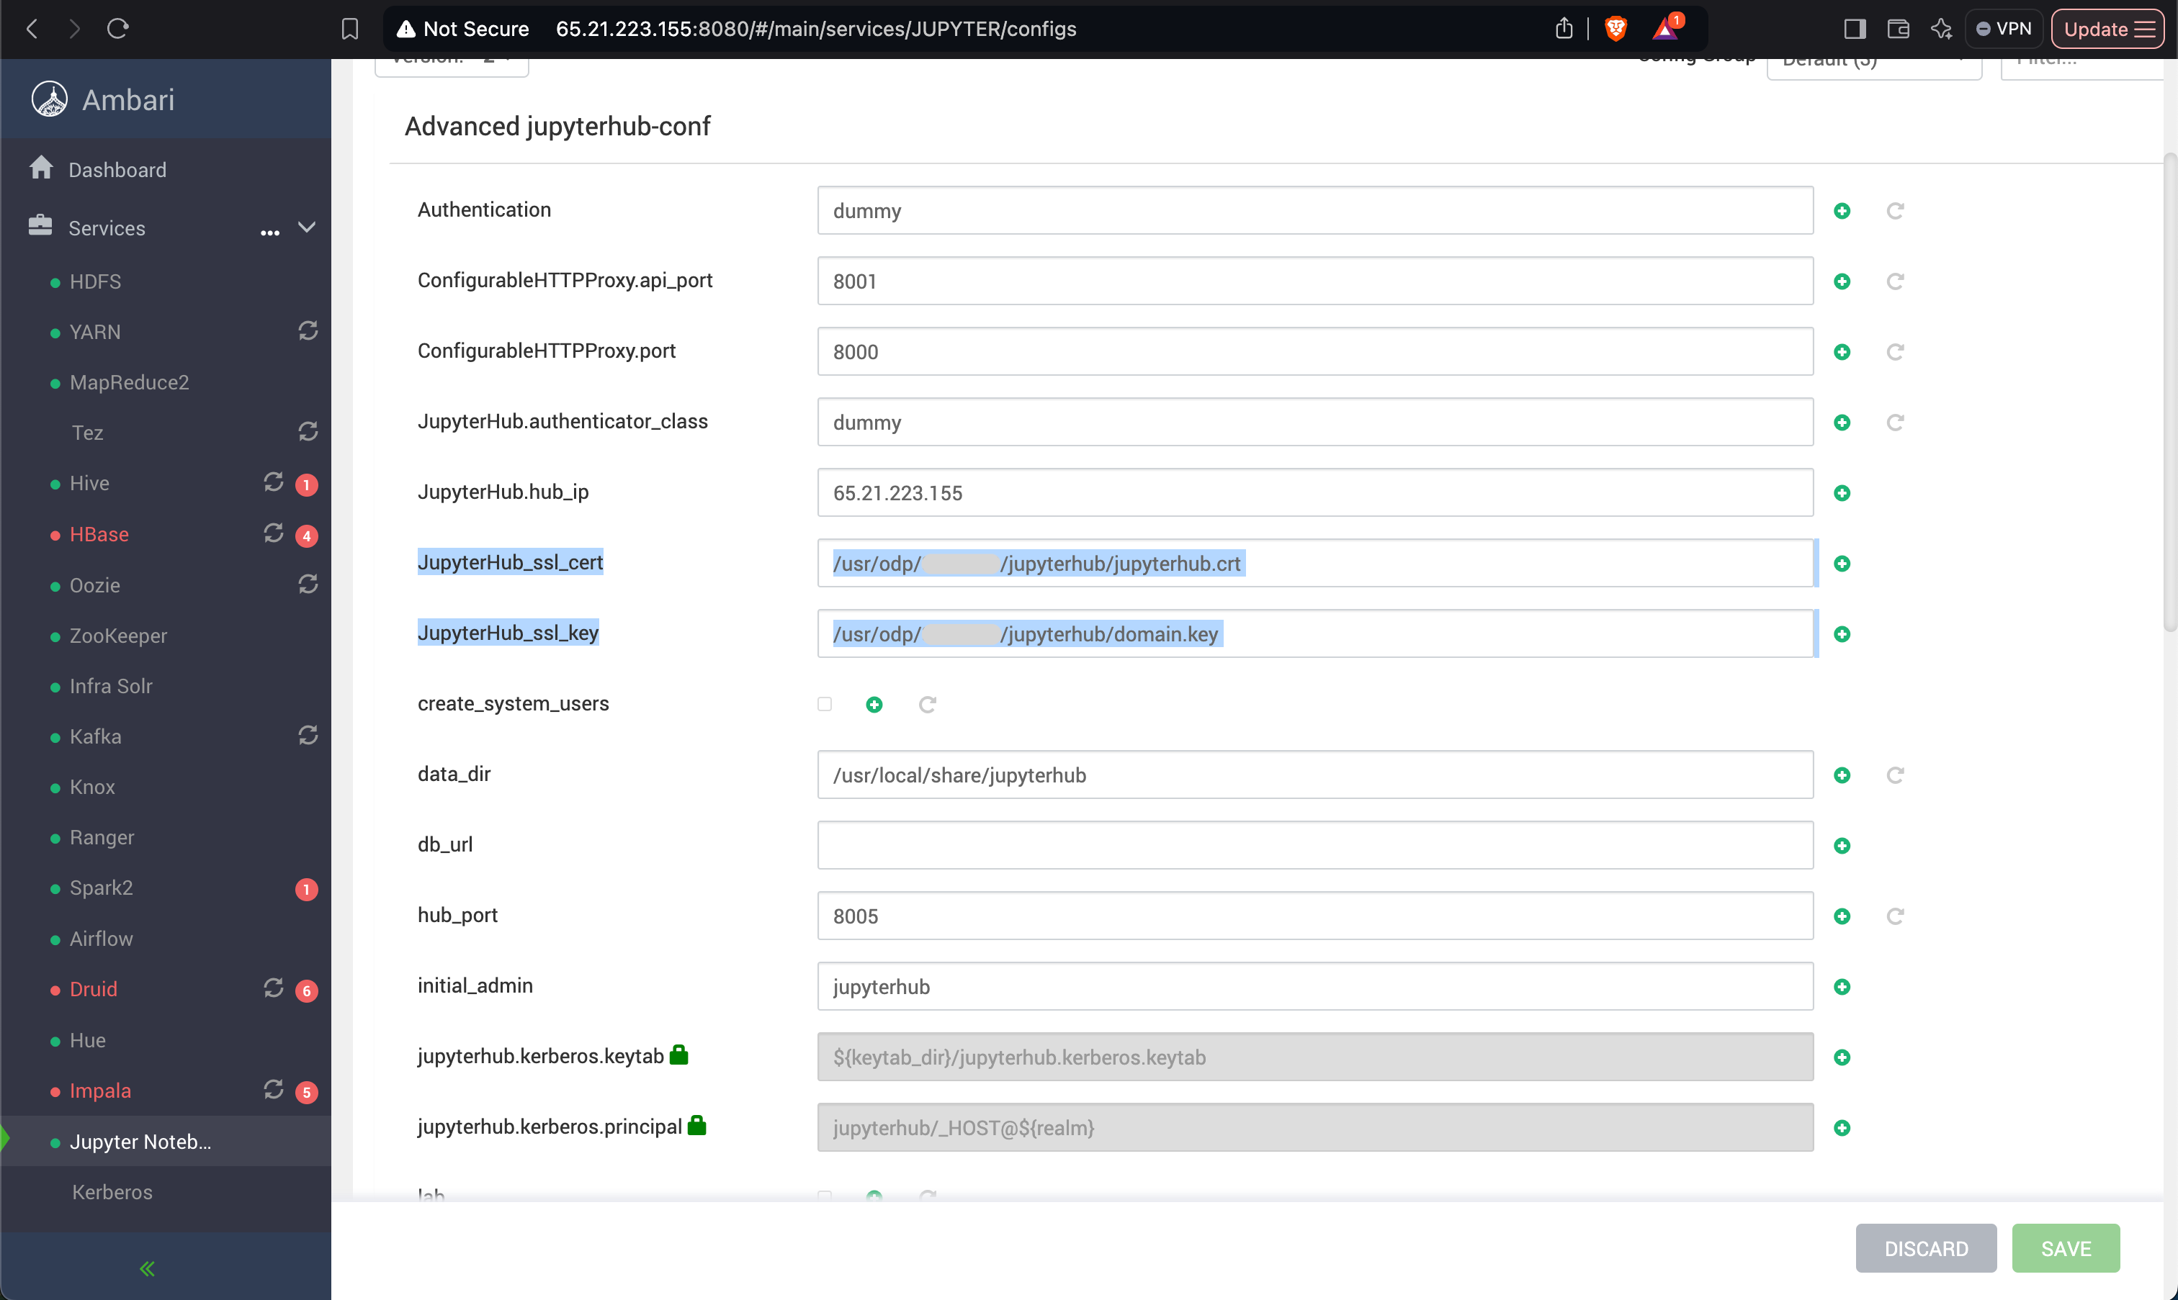Collapse the sidebar with double-chevron icon

tap(147, 1268)
